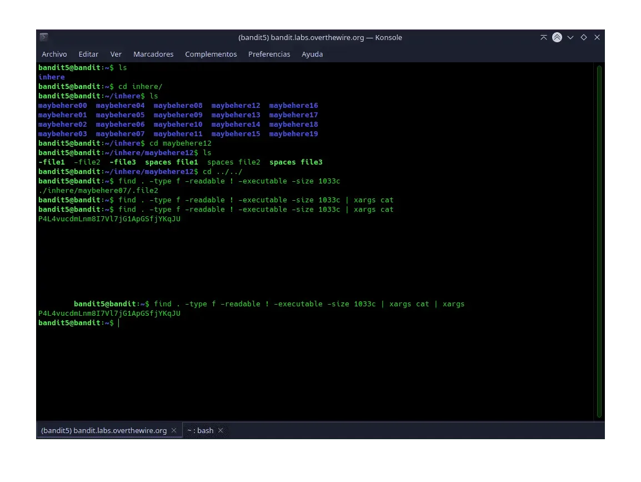This screenshot has height=482, width=641.
Task: Close the bandit5 overthewire tab
Action: coord(174,430)
